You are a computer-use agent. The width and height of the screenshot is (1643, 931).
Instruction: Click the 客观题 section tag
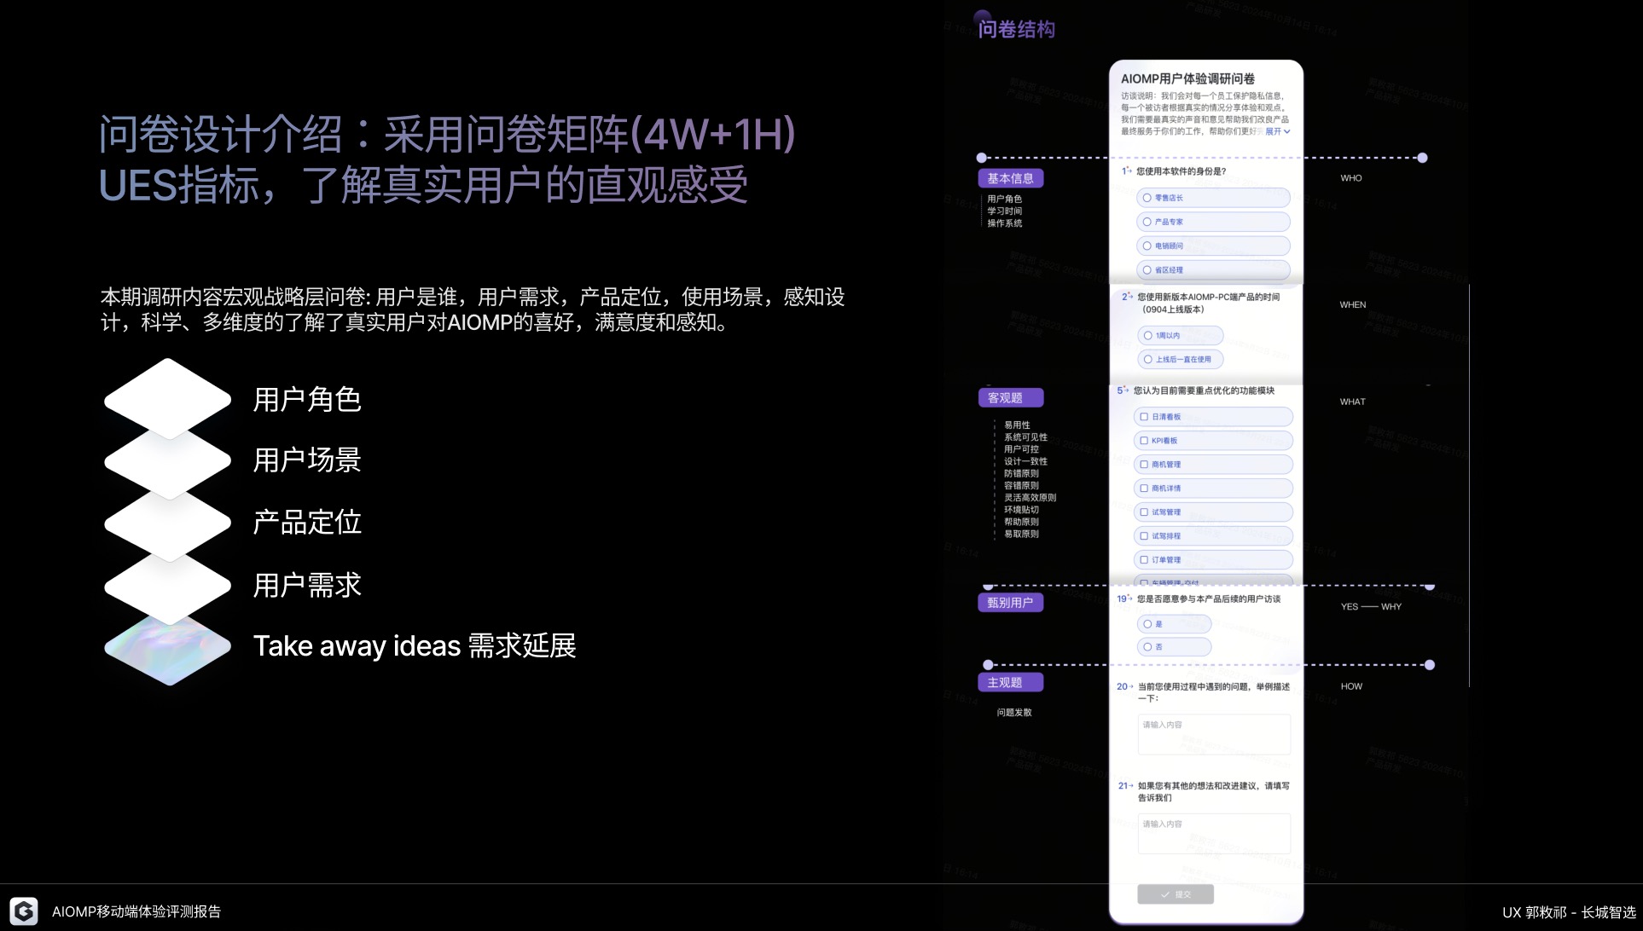click(x=1010, y=398)
